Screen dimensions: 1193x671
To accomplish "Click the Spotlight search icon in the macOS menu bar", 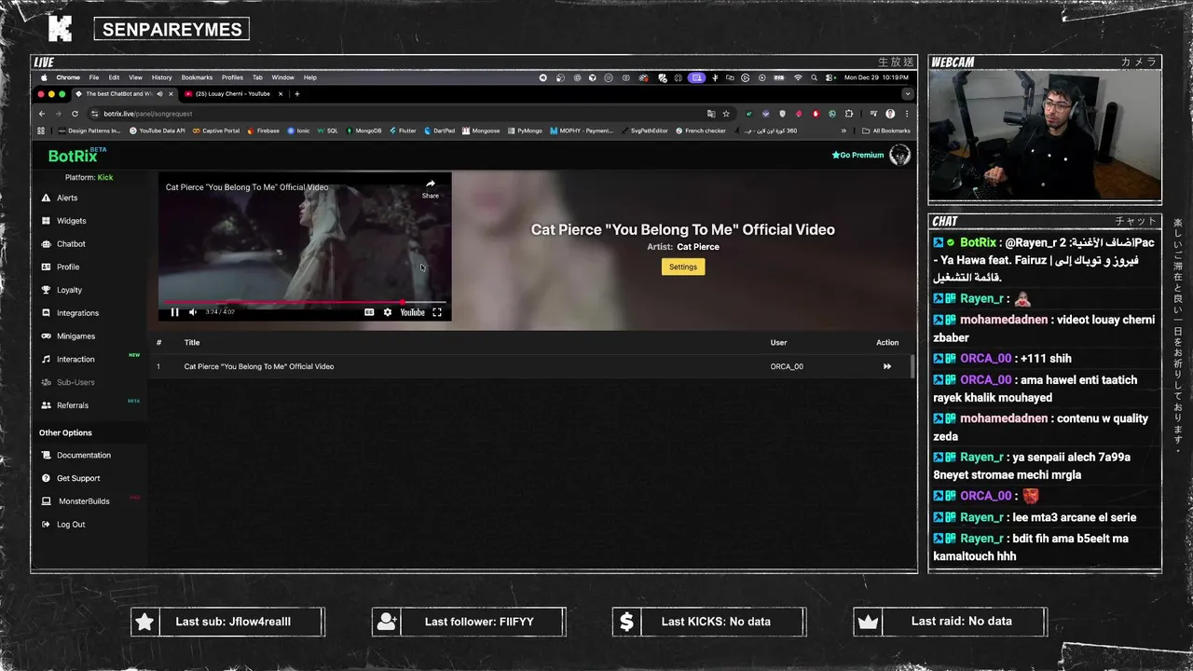I will 814,77.
